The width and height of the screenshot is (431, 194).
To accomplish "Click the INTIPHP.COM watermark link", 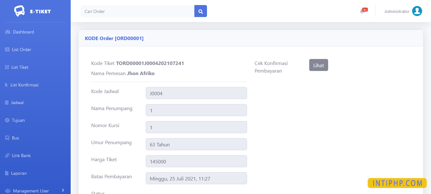I will click(x=397, y=183).
